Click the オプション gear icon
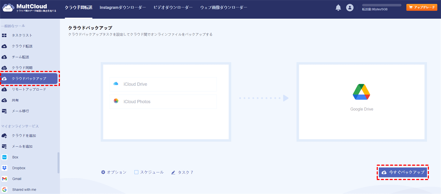441x194 pixels. pos(103,172)
